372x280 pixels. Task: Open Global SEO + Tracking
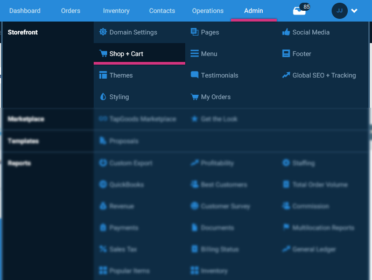(324, 75)
